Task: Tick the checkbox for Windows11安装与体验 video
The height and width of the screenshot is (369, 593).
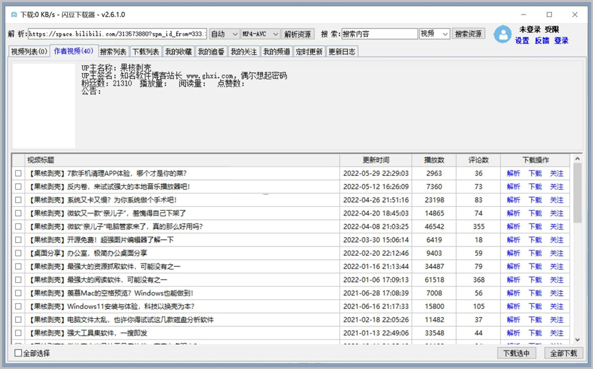Action: (x=18, y=306)
